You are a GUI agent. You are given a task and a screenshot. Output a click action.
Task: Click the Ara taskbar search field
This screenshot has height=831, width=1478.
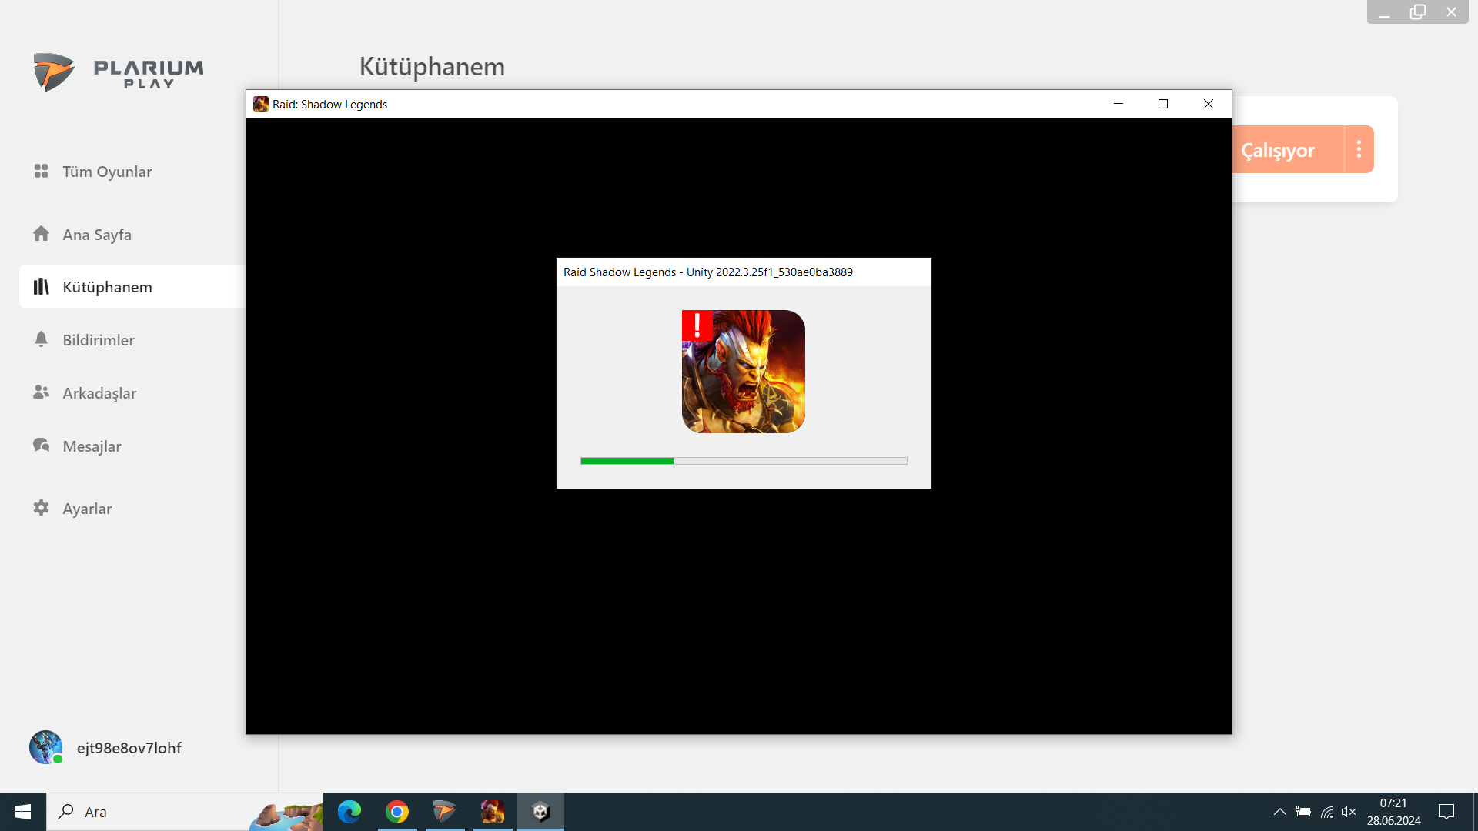[185, 812]
